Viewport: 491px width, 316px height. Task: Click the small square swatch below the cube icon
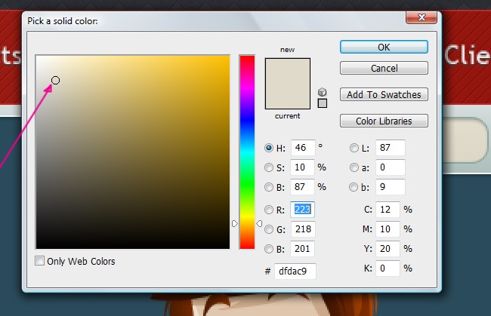click(323, 103)
